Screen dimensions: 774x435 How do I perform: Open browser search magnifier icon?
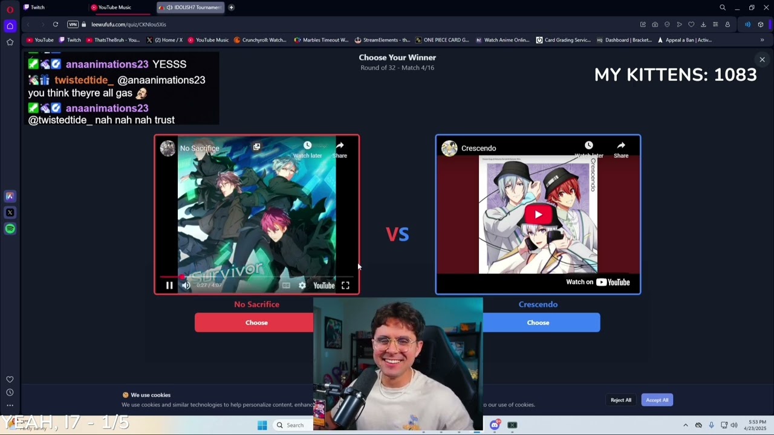pos(722,7)
